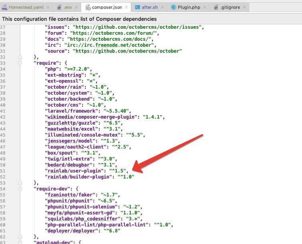Click "laravel/framework" dependency

tap(72, 111)
